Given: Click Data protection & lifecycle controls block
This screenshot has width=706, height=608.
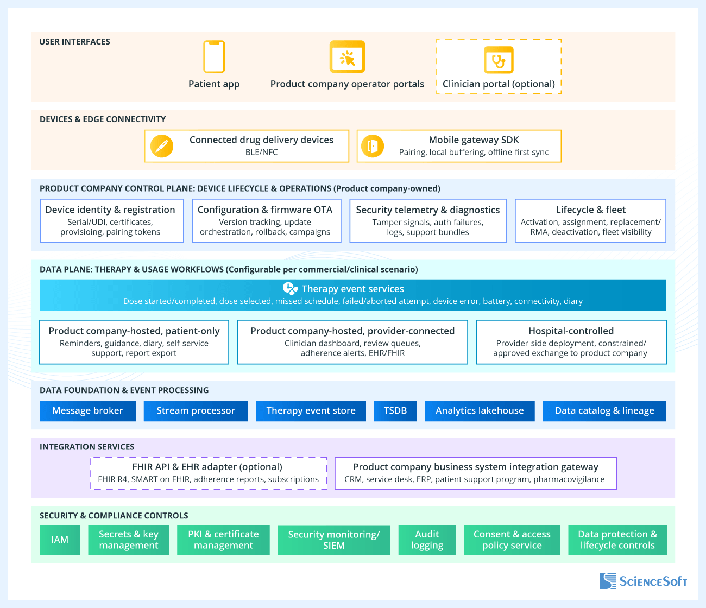Looking at the screenshot, I should tap(617, 540).
